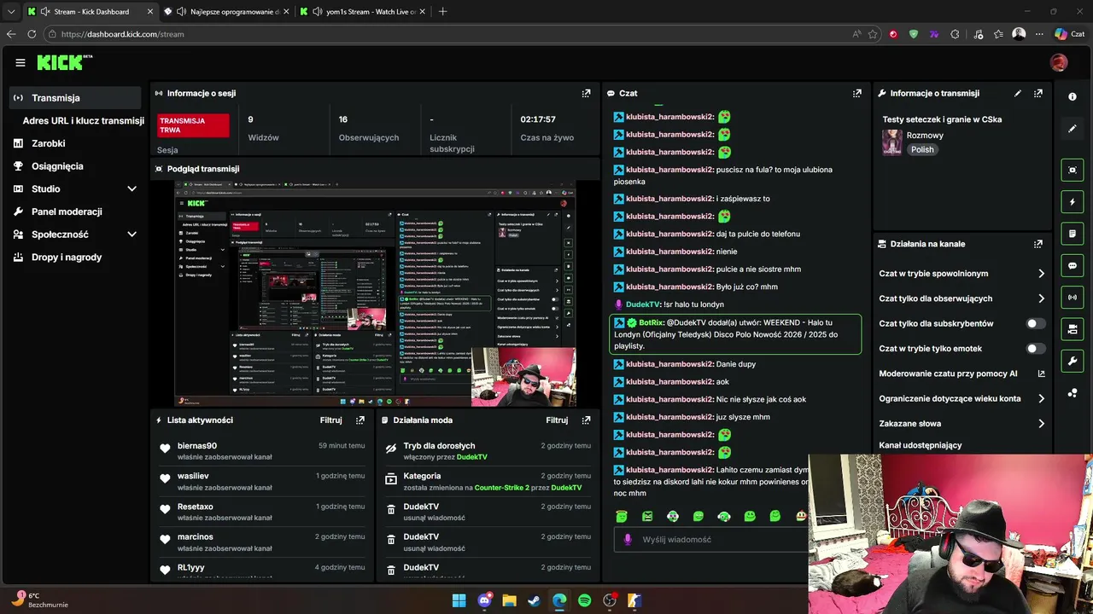Open Steam from the taskbar
Screen dimensions: 1093x614
[534, 600]
